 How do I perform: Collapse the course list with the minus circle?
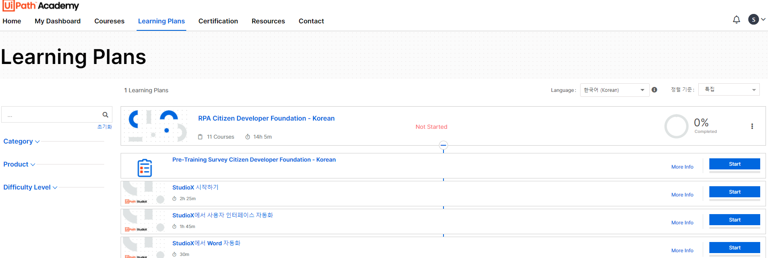[x=443, y=145]
